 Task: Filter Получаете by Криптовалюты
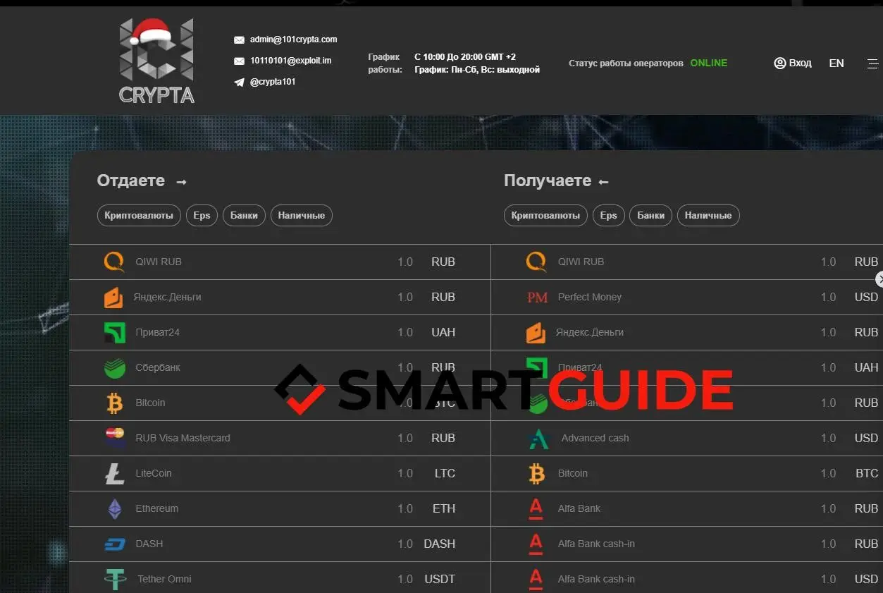point(545,216)
